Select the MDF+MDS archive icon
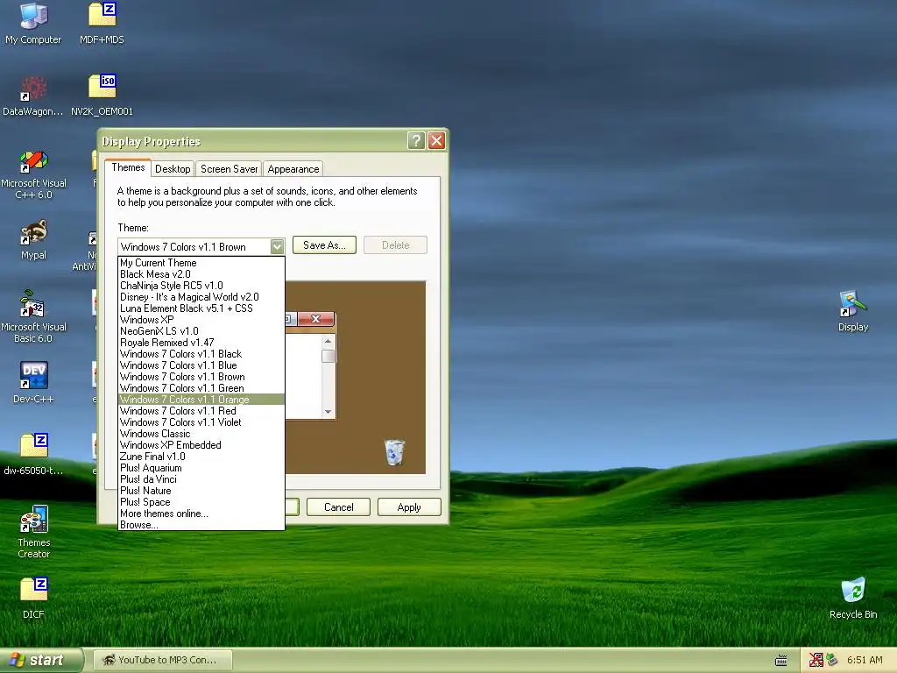 pos(102,23)
